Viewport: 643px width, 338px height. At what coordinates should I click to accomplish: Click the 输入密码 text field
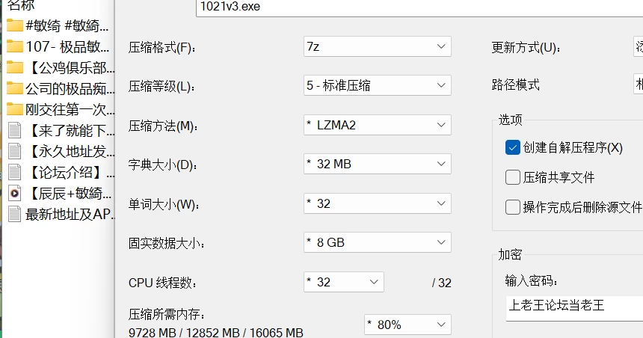click(574, 307)
